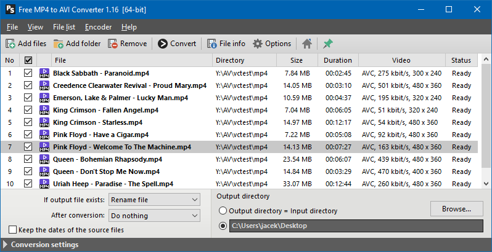Click the 23.54 MB size cell
The image size is (492, 252).
(x=297, y=159)
